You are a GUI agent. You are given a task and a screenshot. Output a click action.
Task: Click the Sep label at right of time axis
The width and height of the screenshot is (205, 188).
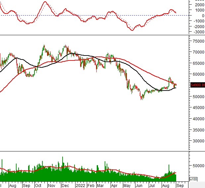click(180, 185)
